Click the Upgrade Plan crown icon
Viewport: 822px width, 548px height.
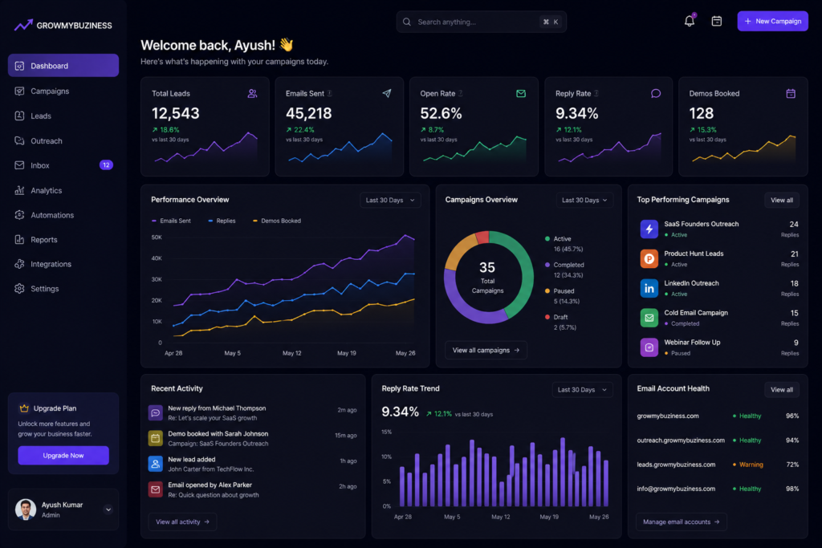click(23, 408)
